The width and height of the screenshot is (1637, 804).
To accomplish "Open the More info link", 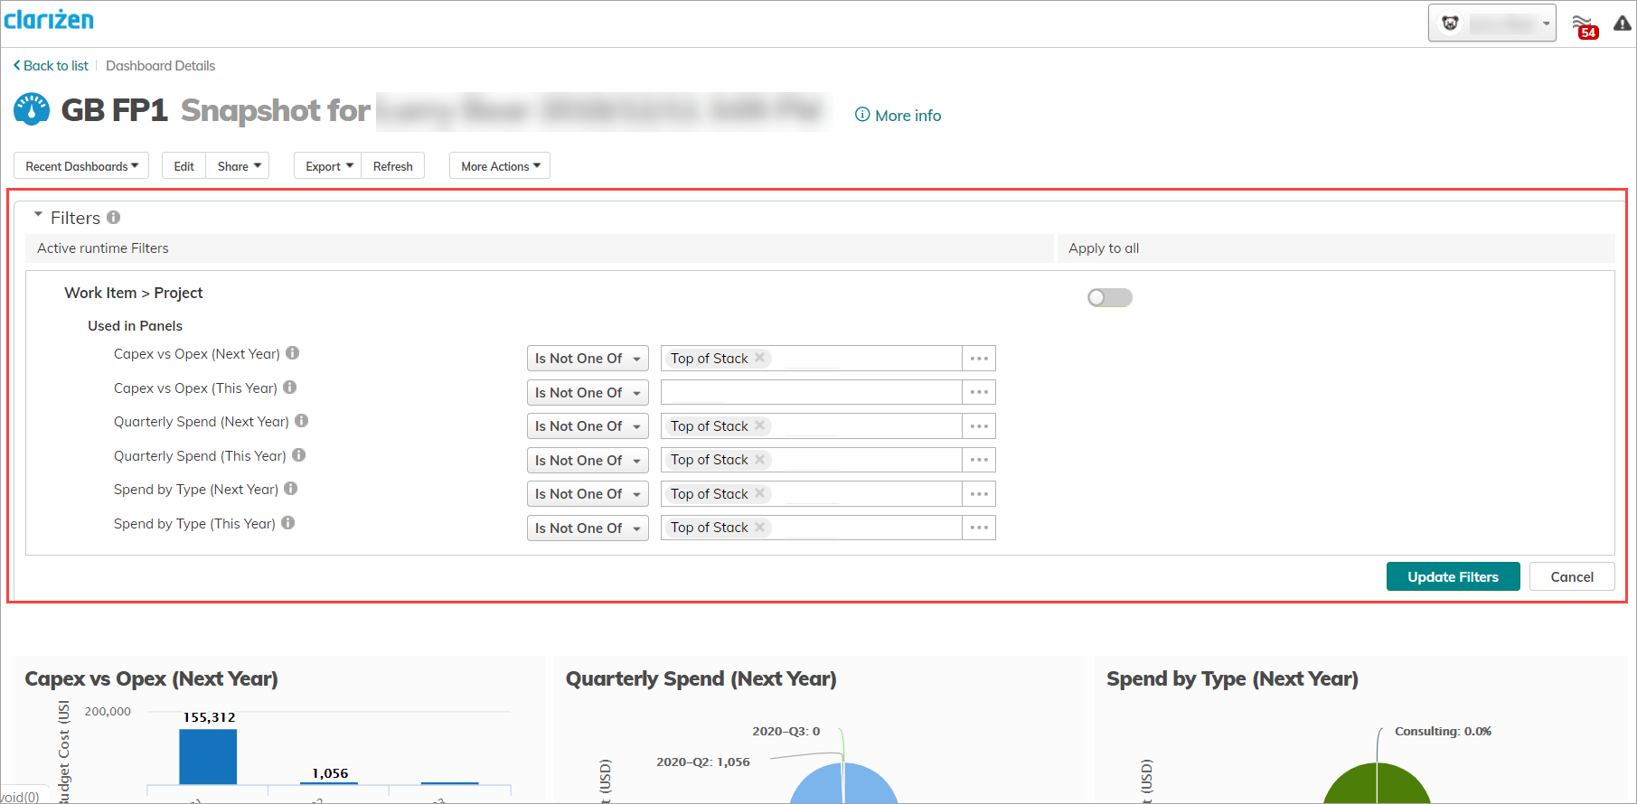I will [898, 115].
